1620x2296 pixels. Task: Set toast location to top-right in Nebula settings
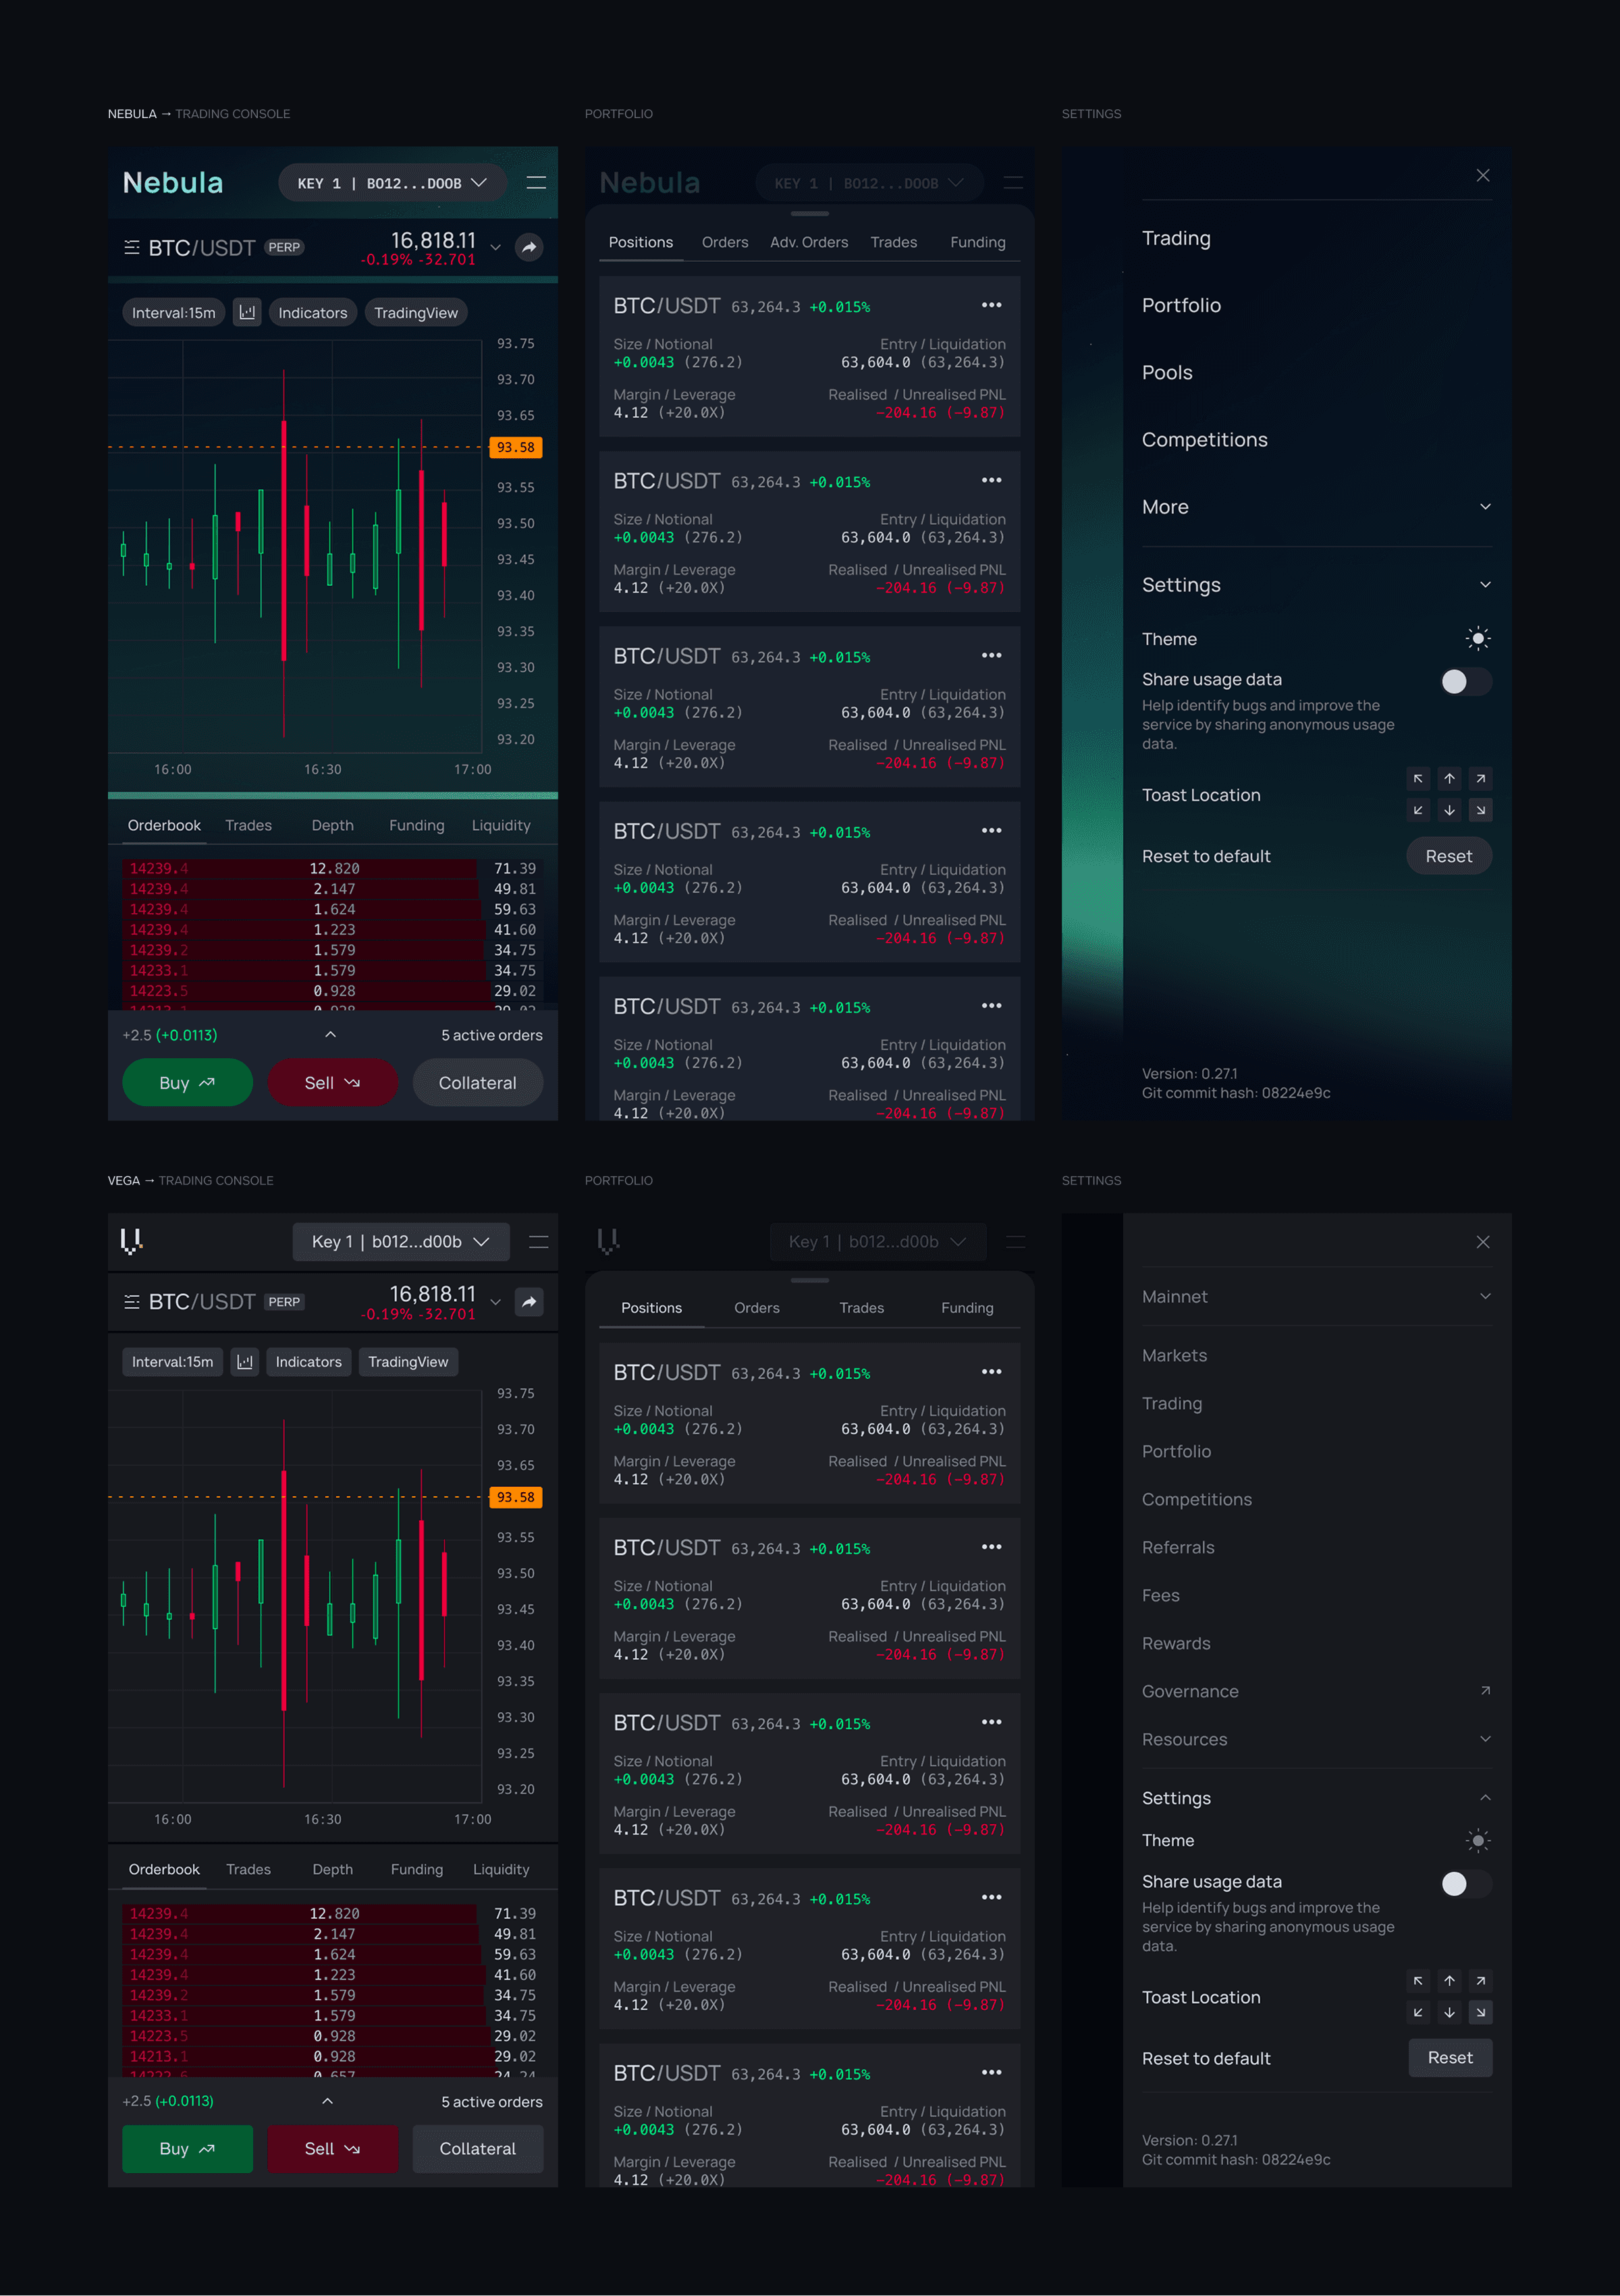click(x=1480, y=778)
